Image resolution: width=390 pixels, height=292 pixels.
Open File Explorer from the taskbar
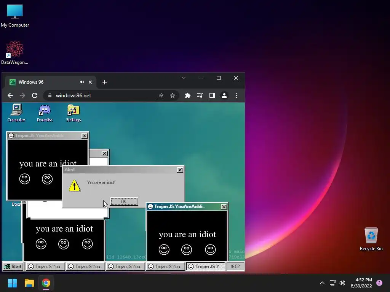tap(29, 283)
